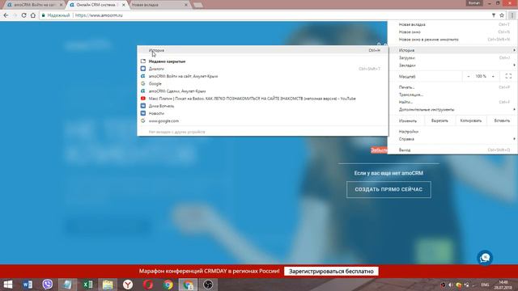The height and width of the screenshot is (291, 518).
Task: Open new incognito window menu item
Action: [x=452, y=40]
